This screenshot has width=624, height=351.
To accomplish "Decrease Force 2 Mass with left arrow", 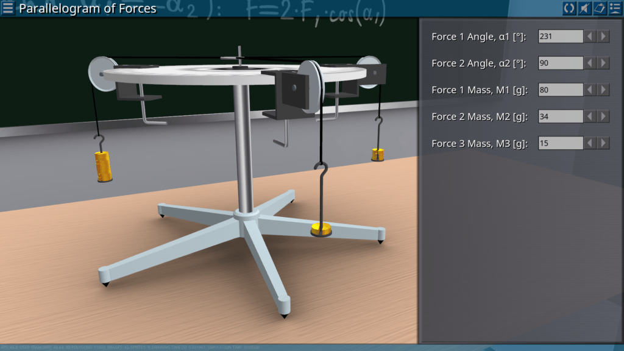I will pos(590,116).
